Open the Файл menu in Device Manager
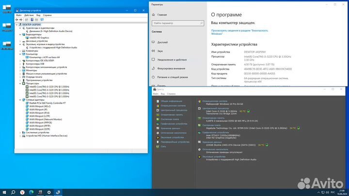The height and width of the screenshot is (196, 349). (x=18, y=15)
